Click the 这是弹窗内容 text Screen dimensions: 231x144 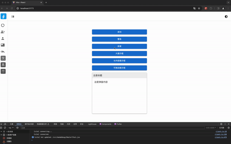101,82
